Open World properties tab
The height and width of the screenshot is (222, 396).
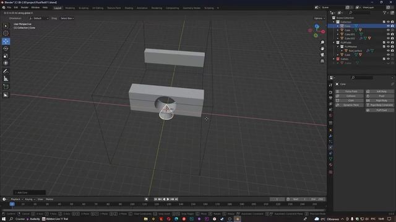pyautogui.click(x=330, y=115)
